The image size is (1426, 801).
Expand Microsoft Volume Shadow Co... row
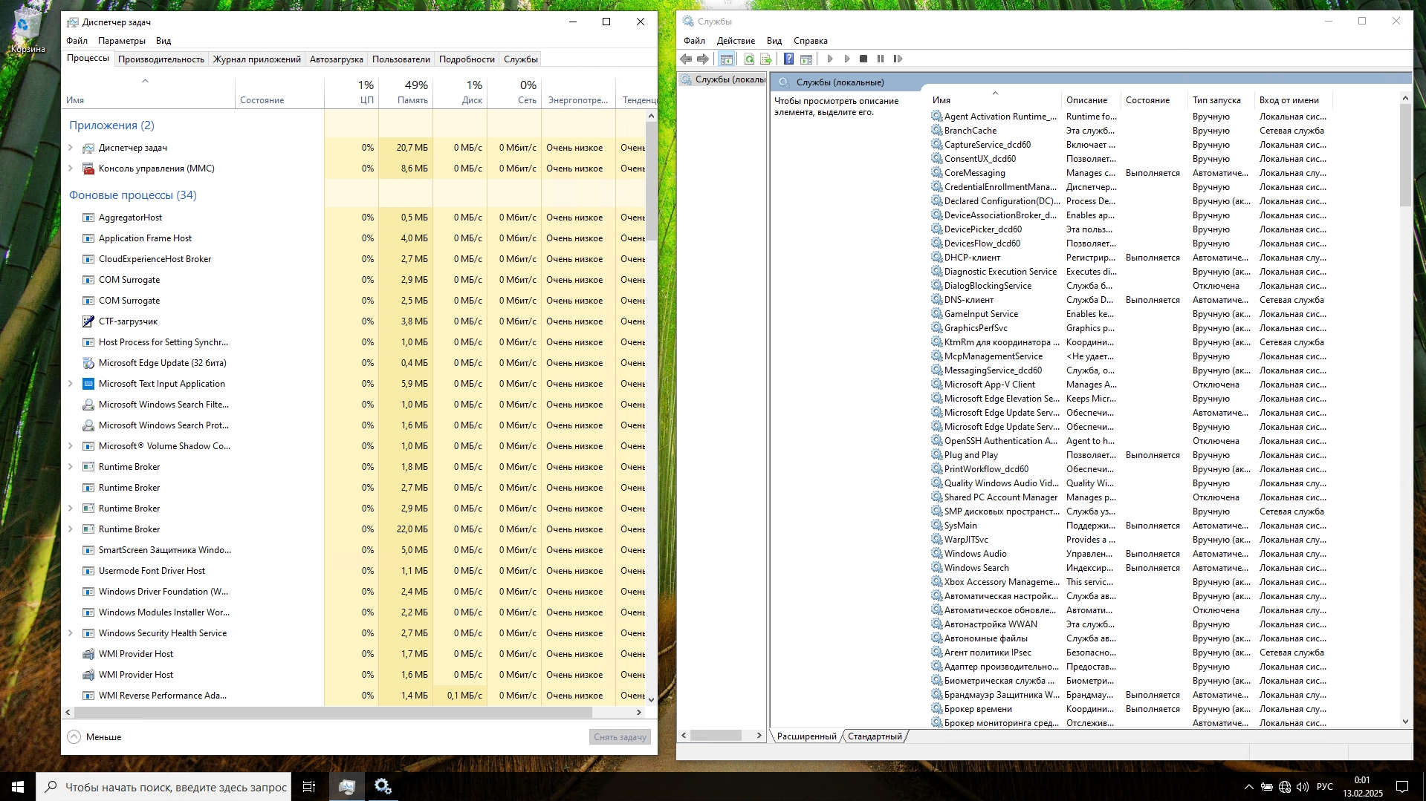pyautogui.click(x=71, y=446)
